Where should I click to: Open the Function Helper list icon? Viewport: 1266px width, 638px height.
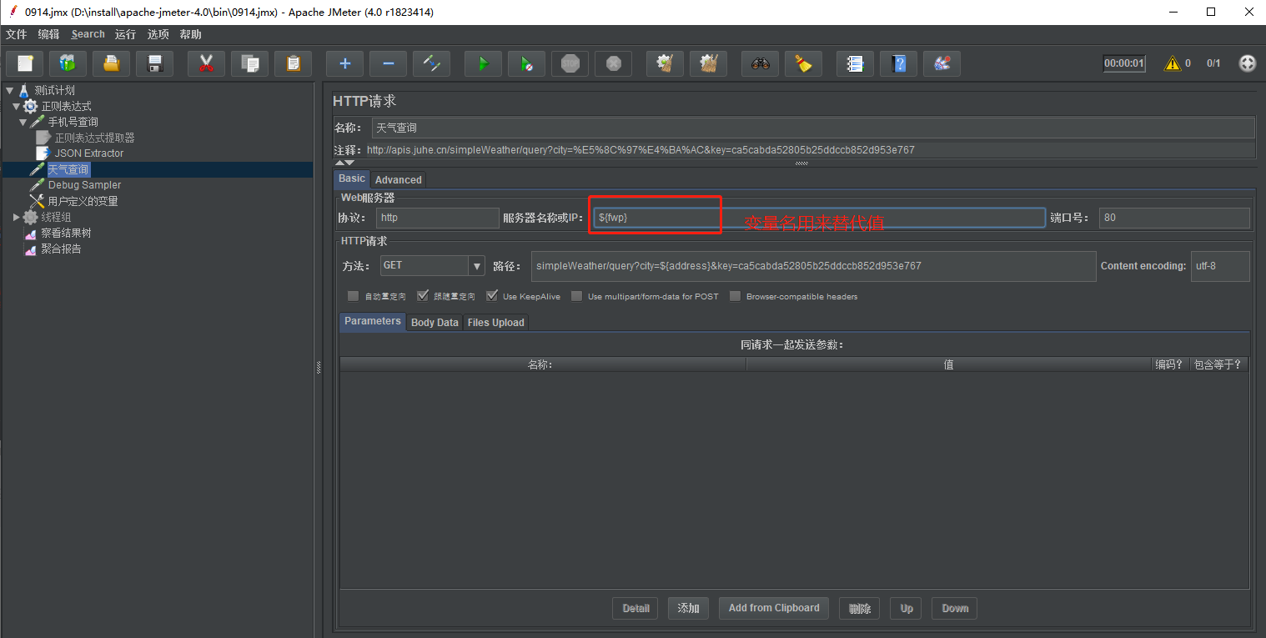point(856,63)
